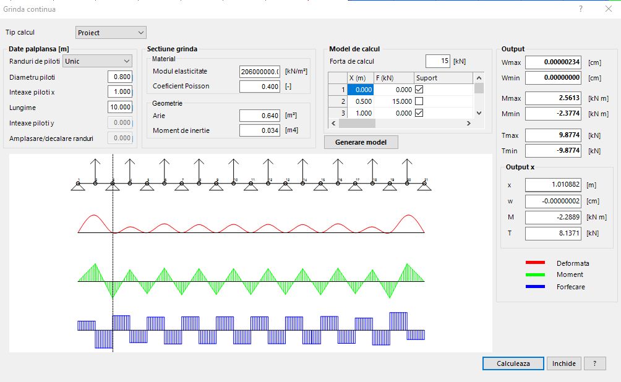The height and width of the screenshot is (382, 621).
Task: Toggle the Suport checkbox in row 3
Action: pos(419,113)
